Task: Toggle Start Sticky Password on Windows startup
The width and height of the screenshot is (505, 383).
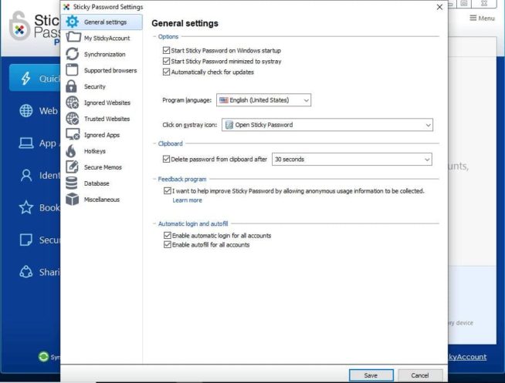Action: (166, 50)
